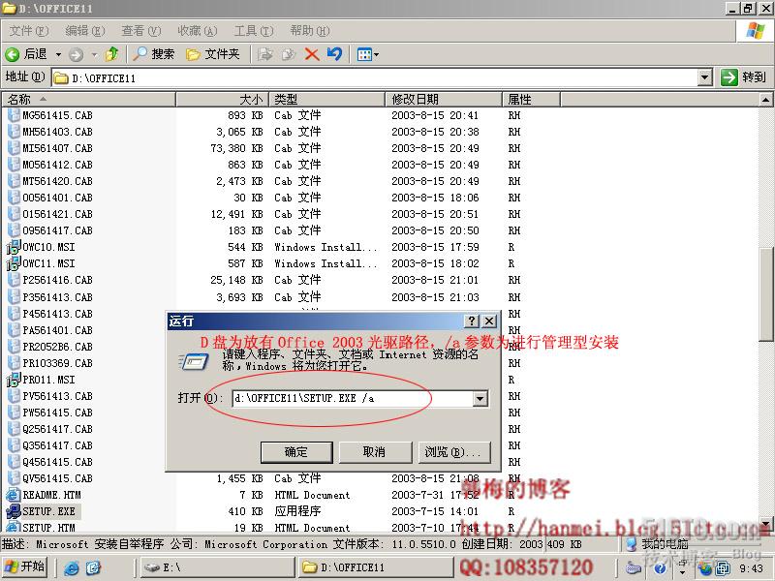This screenshot has height=581, width=775.
Task: Select the QV561415.CAB file icon
Action: tap(14, 478)
